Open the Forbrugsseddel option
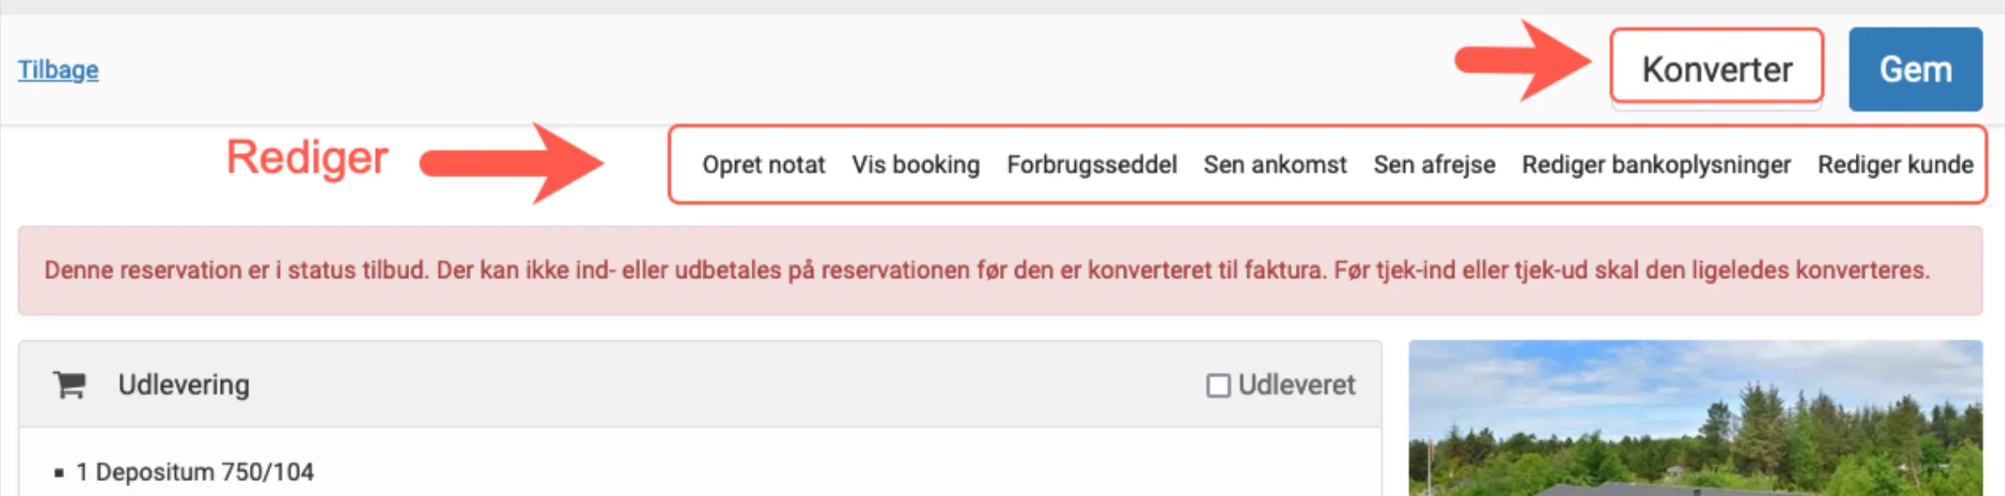This screenshot has width=2005, height=496. click(1092, 165)
